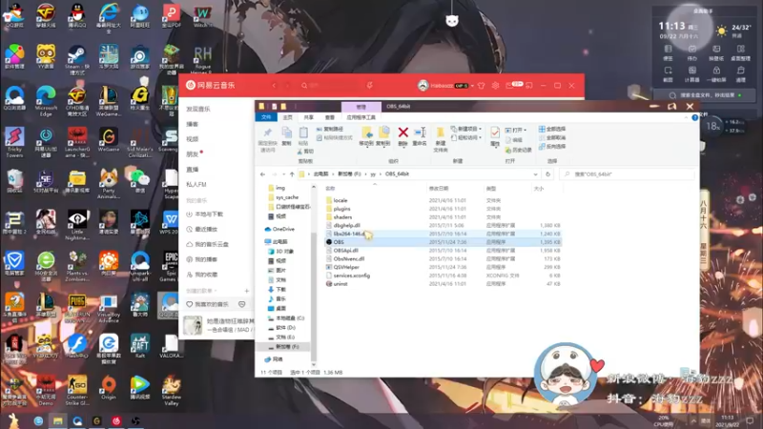Click the blue Explorer help question mark
The width and height of the screenshot is (763, 429).
695,117
